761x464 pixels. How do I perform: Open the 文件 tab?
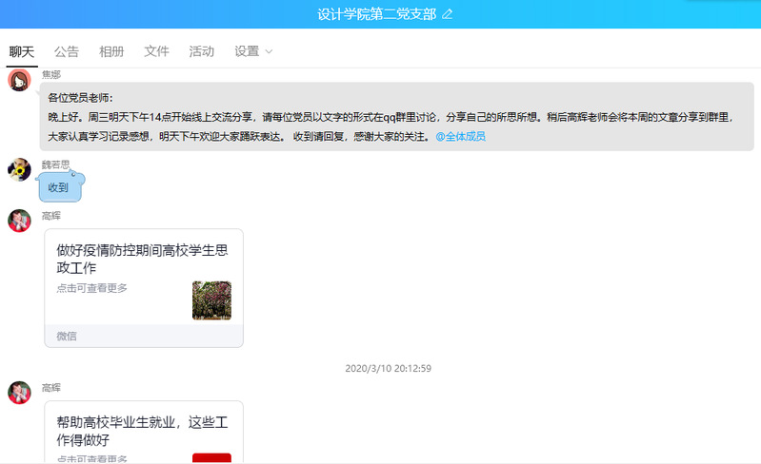156,51
